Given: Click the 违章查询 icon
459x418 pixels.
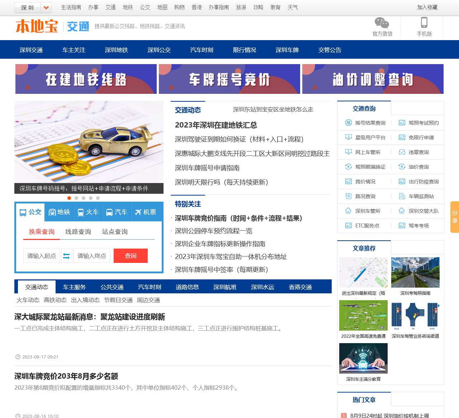Looking at the screenshot, I should tap(402, 152).
